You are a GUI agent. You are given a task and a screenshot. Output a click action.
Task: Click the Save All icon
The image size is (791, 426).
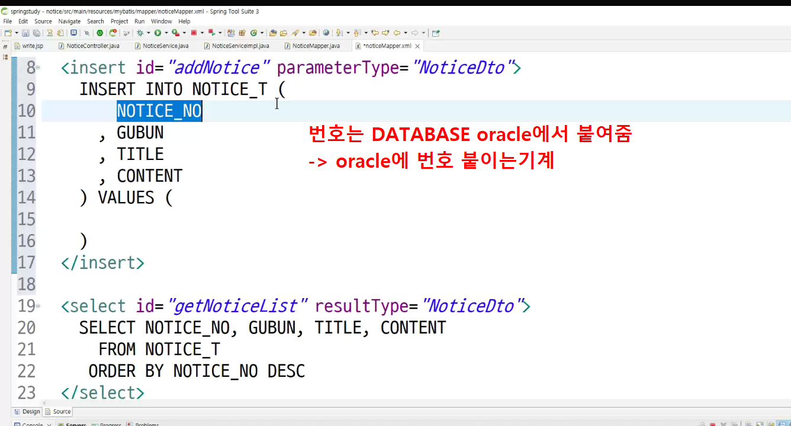click(36, 33)
